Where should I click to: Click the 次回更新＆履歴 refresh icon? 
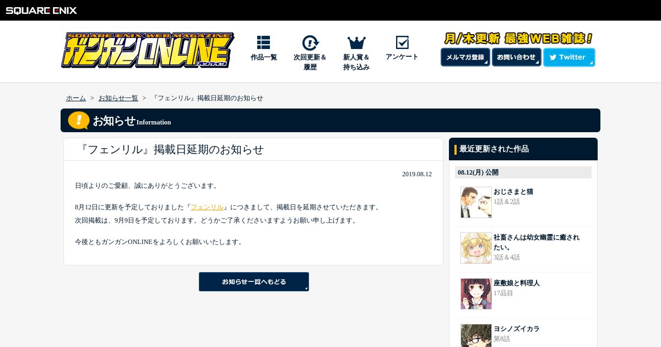coord(310,43)
